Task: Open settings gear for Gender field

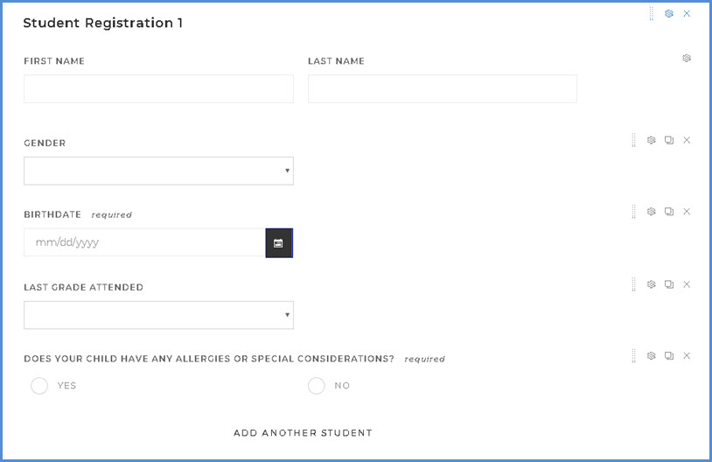Action: [651, 140]
